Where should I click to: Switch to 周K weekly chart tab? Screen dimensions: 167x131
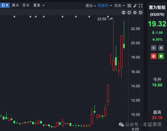15,5
